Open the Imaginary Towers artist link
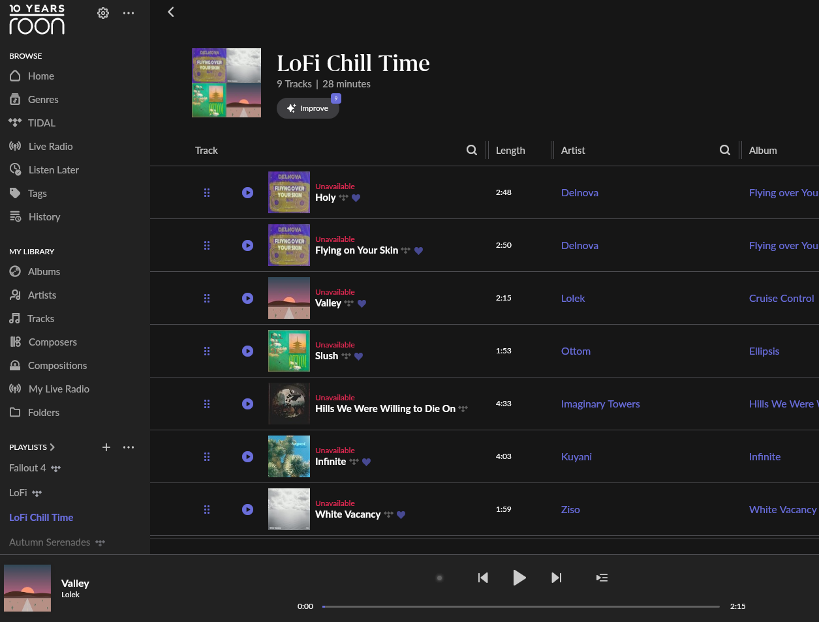 (x=600, y=404)
